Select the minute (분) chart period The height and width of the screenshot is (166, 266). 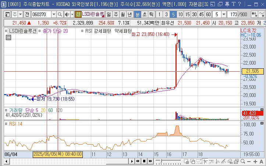137,14
